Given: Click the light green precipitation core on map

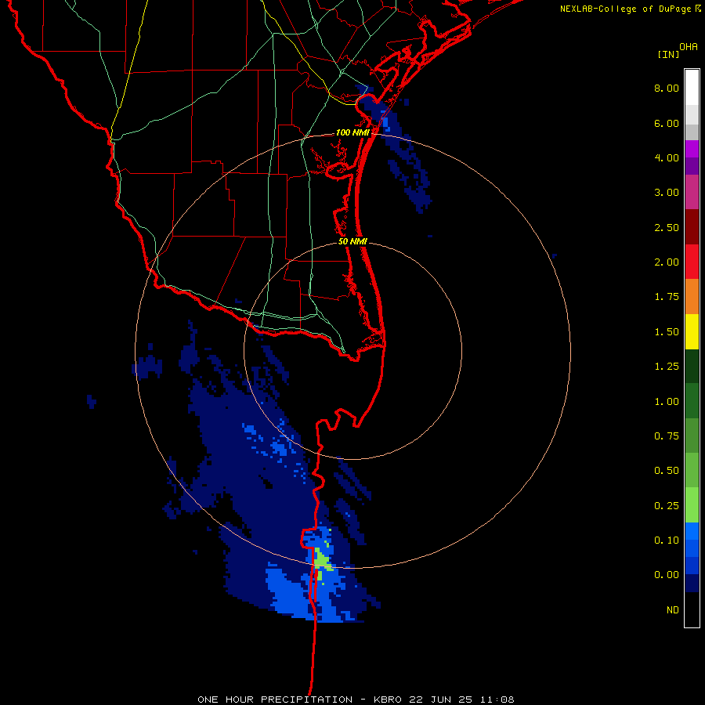Looking at the screenshot, I should pos(322,560).
